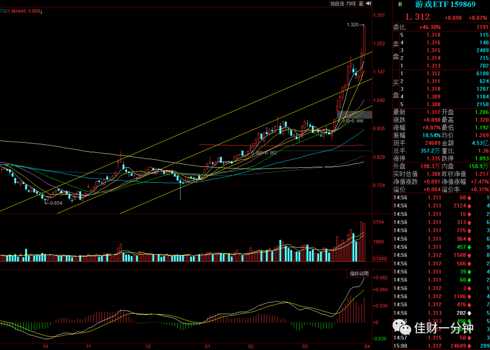
Task: Click the arrow-to-bar collapse panel icon
Action: click(x=369, y=4)
